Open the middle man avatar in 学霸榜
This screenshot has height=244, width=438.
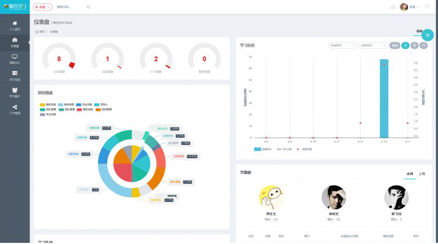(x=334, y=197)
